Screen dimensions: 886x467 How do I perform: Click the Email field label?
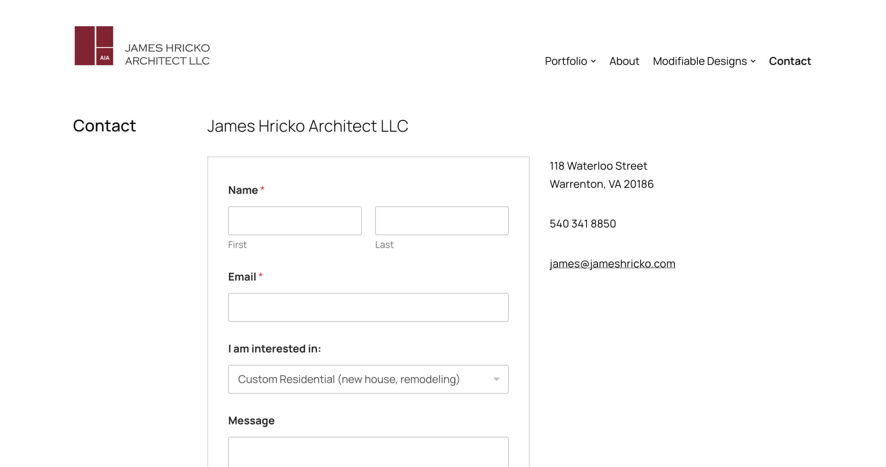[x=242, y=277]
